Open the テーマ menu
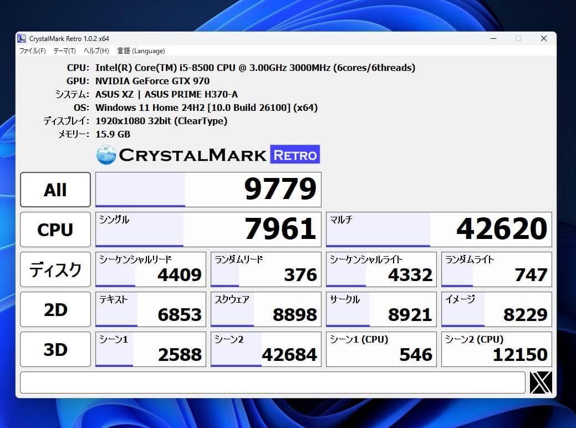This screenshot has height=428, width=576. tap(64, 50)
